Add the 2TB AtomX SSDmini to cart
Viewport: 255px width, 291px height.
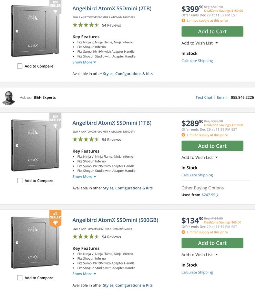pyautogui.click(x=212, y=31)
